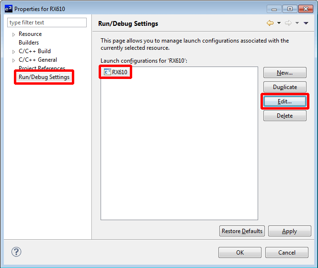Click the help question mark icon
Image resolution: width=318 pixels, height=268 pixels.
click(x=16, y=252)
